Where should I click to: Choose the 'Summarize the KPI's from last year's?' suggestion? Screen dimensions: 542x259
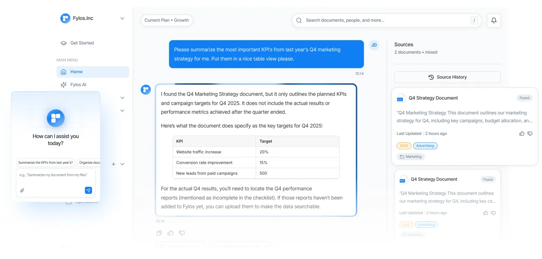point(46,163)
